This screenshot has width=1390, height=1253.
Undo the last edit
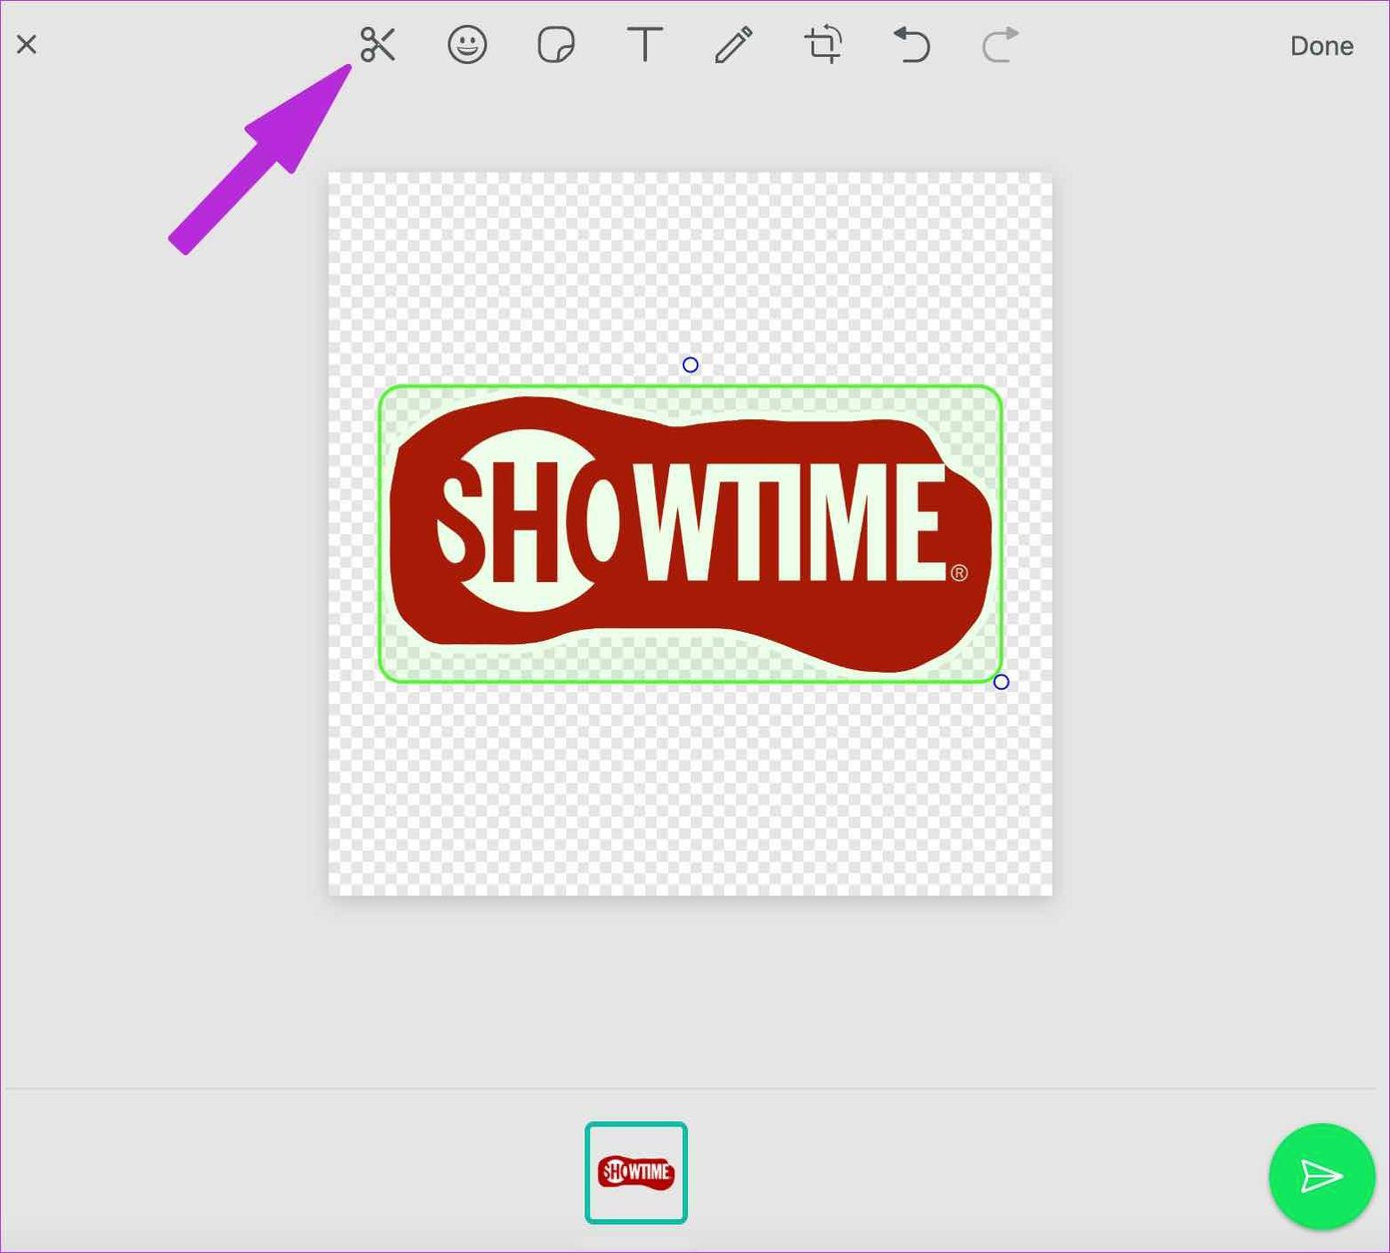click(912, 45)
